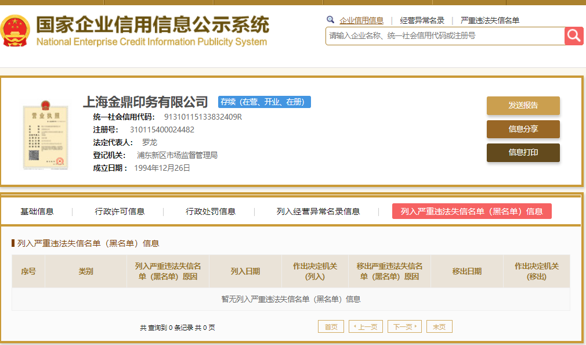Click the 信息打印 button
This screenshot has width=586, height=345.
[x=523, y=153]
